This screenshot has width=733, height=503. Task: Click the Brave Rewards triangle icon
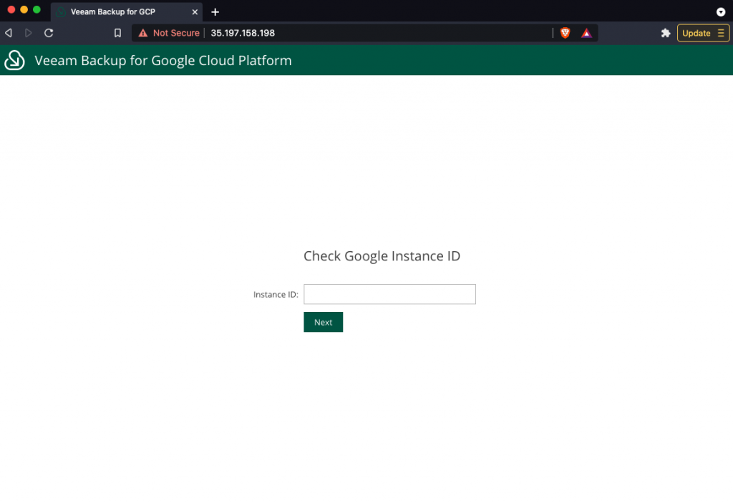[x=586, y=33]
